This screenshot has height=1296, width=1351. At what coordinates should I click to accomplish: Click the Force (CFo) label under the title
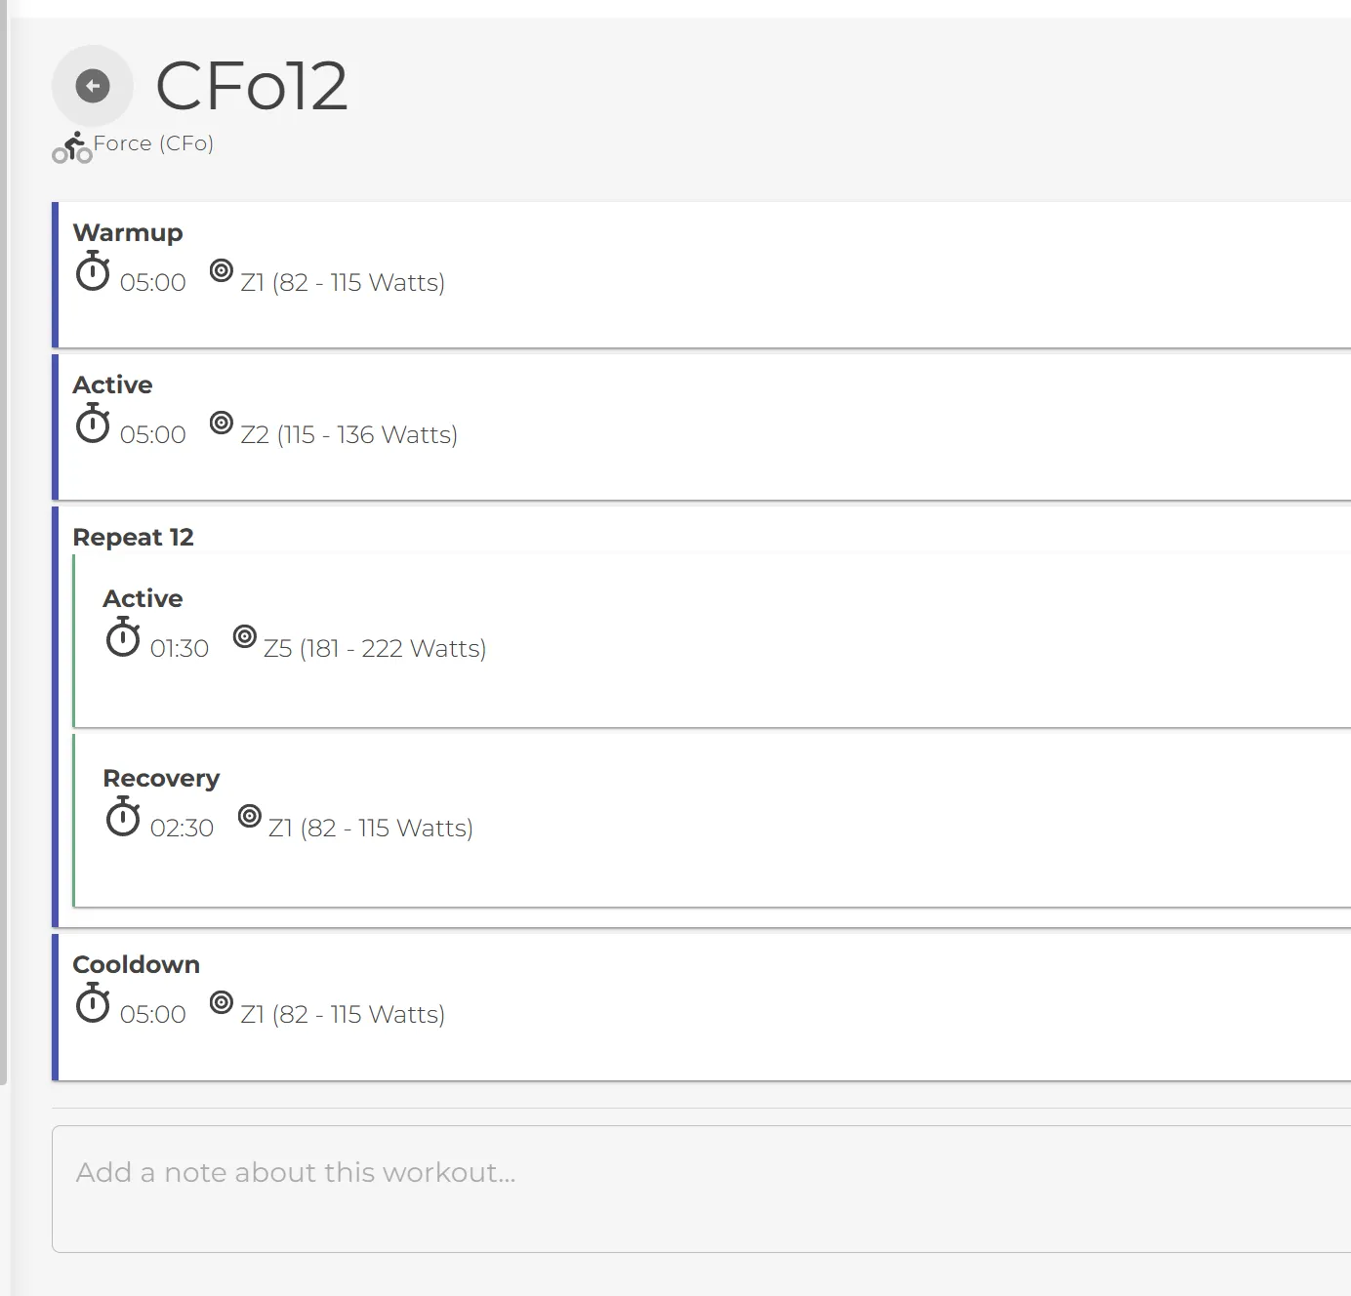(x=152, y=143)
